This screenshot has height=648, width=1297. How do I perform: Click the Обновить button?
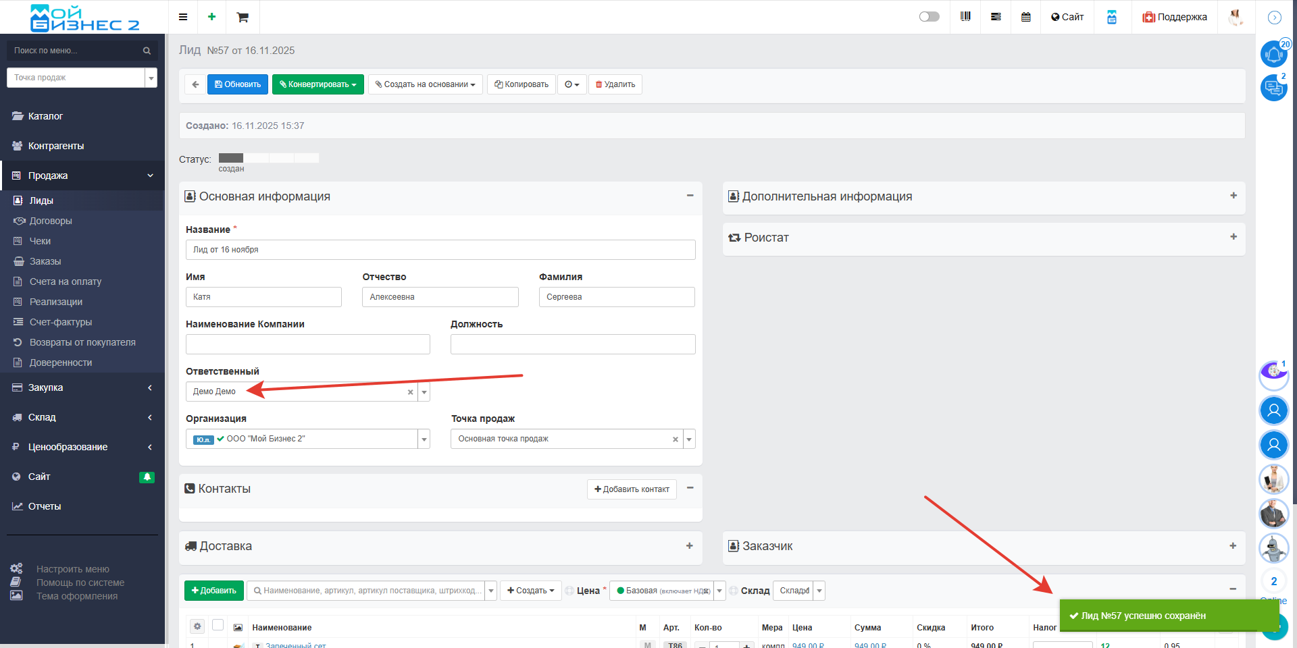click(x=238, y=84)
